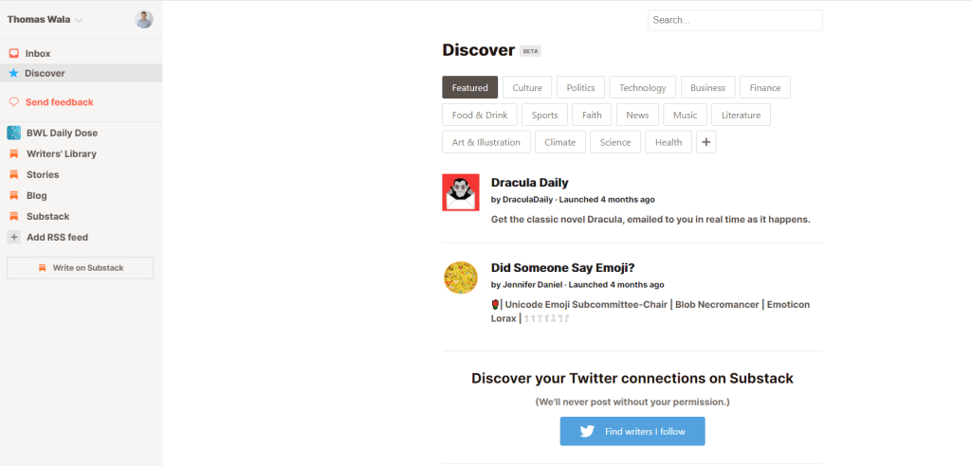Focus the Search input field
This screenshot has height=466, width=971.
[734, 20]
